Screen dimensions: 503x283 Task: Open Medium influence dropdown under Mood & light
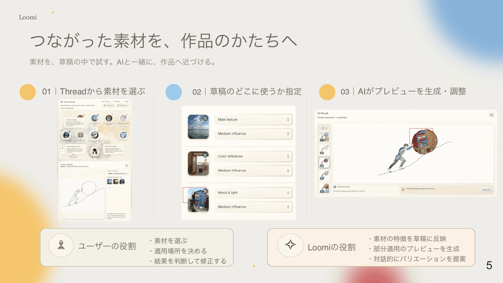(253, 207)
